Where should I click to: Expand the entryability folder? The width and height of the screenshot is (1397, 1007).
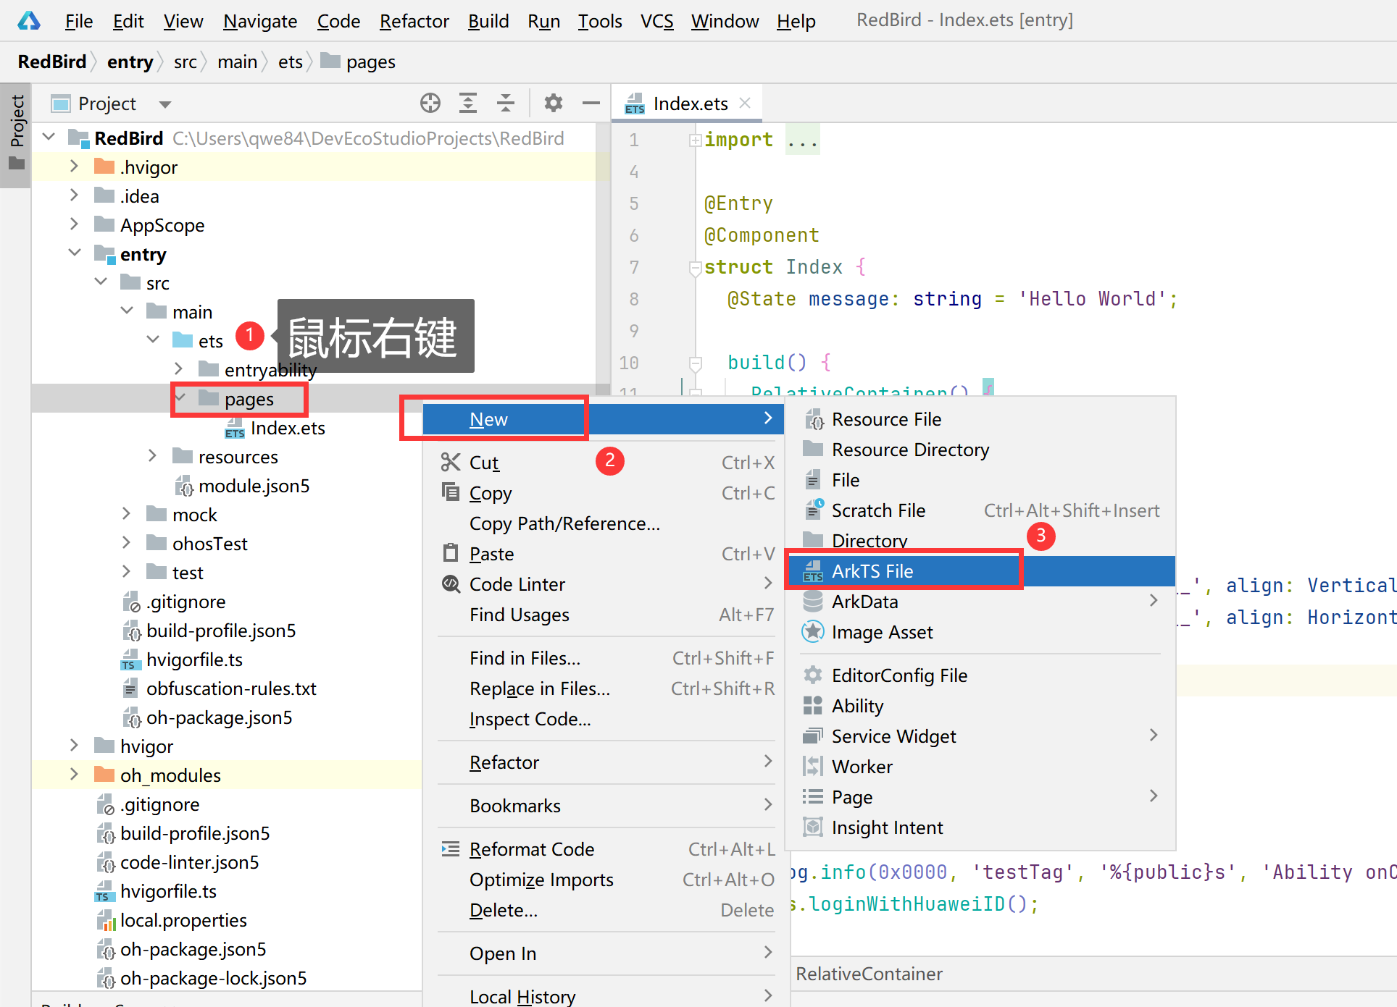click(x=175, y=370)
